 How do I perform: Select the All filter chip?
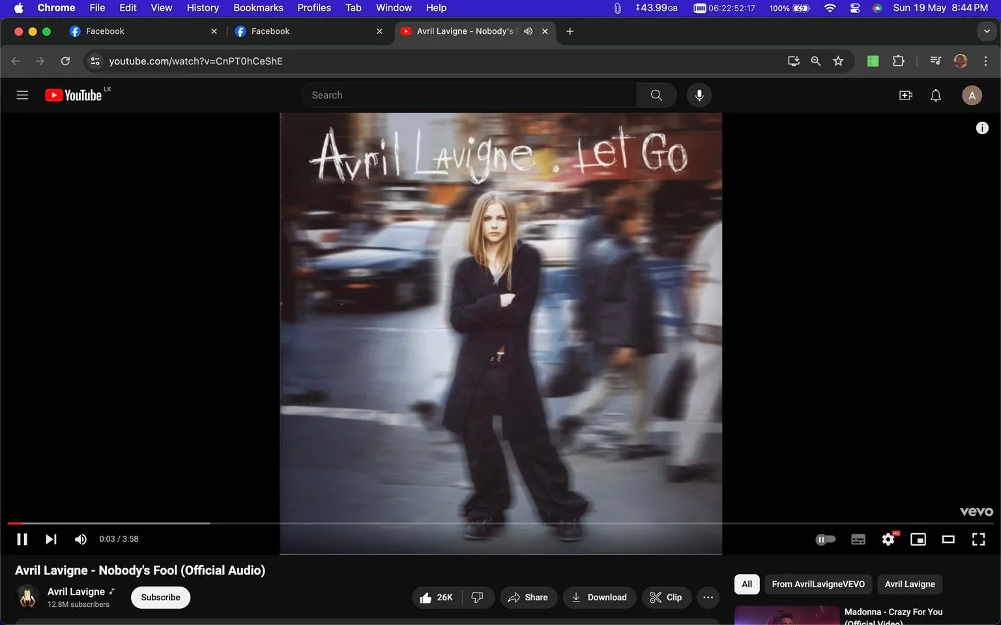click(747, 584)
